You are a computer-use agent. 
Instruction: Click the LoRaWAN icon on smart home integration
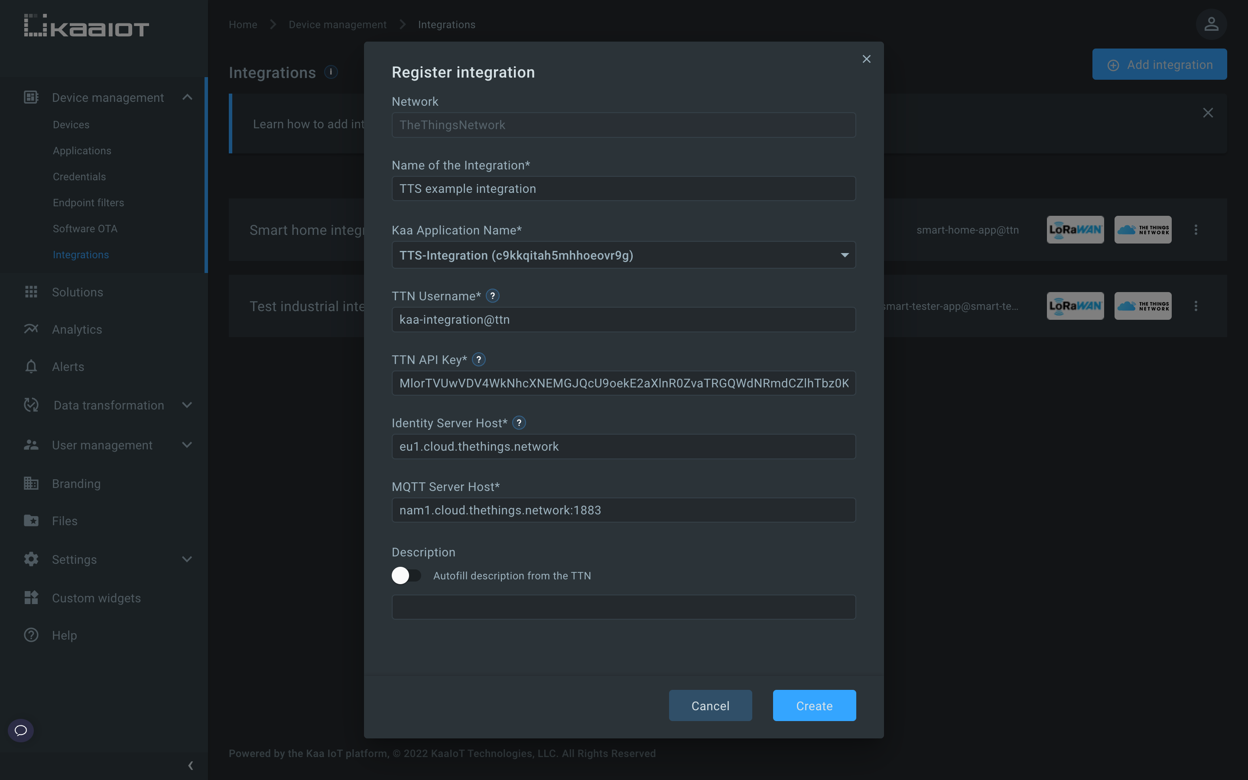pos(1075,229)
